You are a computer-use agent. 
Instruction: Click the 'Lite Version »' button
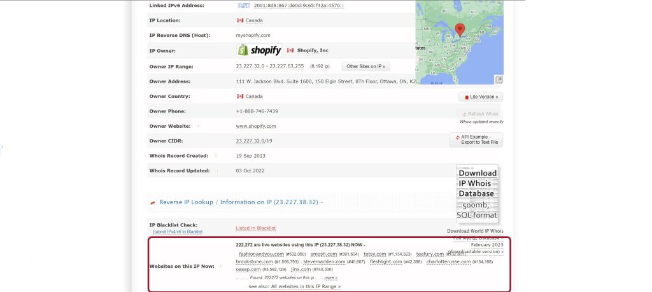[x=481, y=97]
